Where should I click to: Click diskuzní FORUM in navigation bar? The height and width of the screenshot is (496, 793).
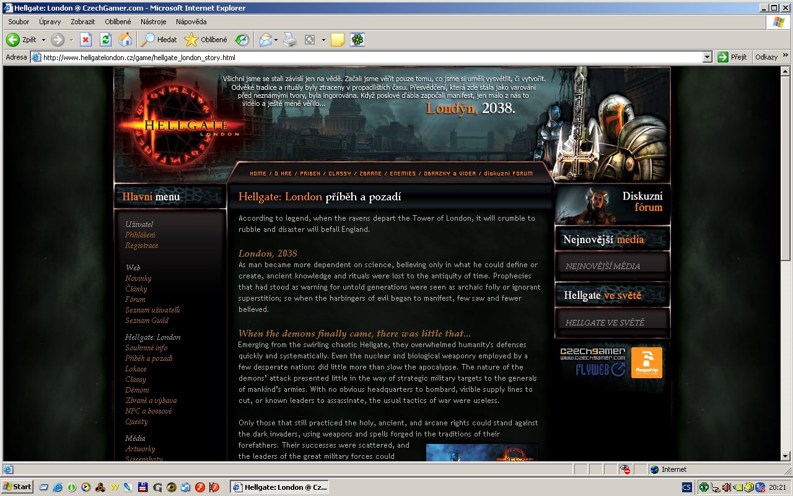click(508, 174)
